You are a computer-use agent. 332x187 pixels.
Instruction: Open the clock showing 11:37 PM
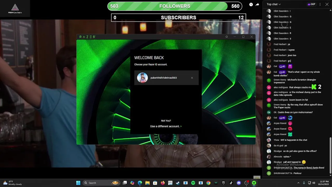pyautogui.click(x=323, y=183)
